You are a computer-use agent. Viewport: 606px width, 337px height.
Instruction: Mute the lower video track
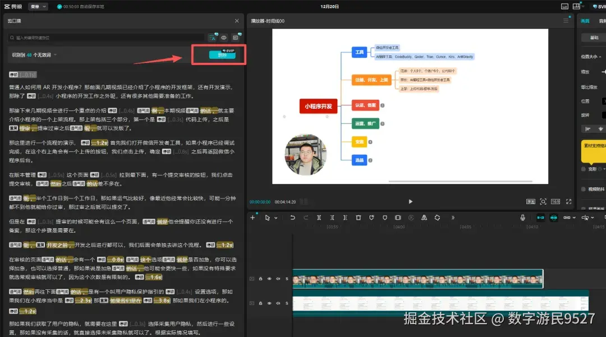coord(278,303)
